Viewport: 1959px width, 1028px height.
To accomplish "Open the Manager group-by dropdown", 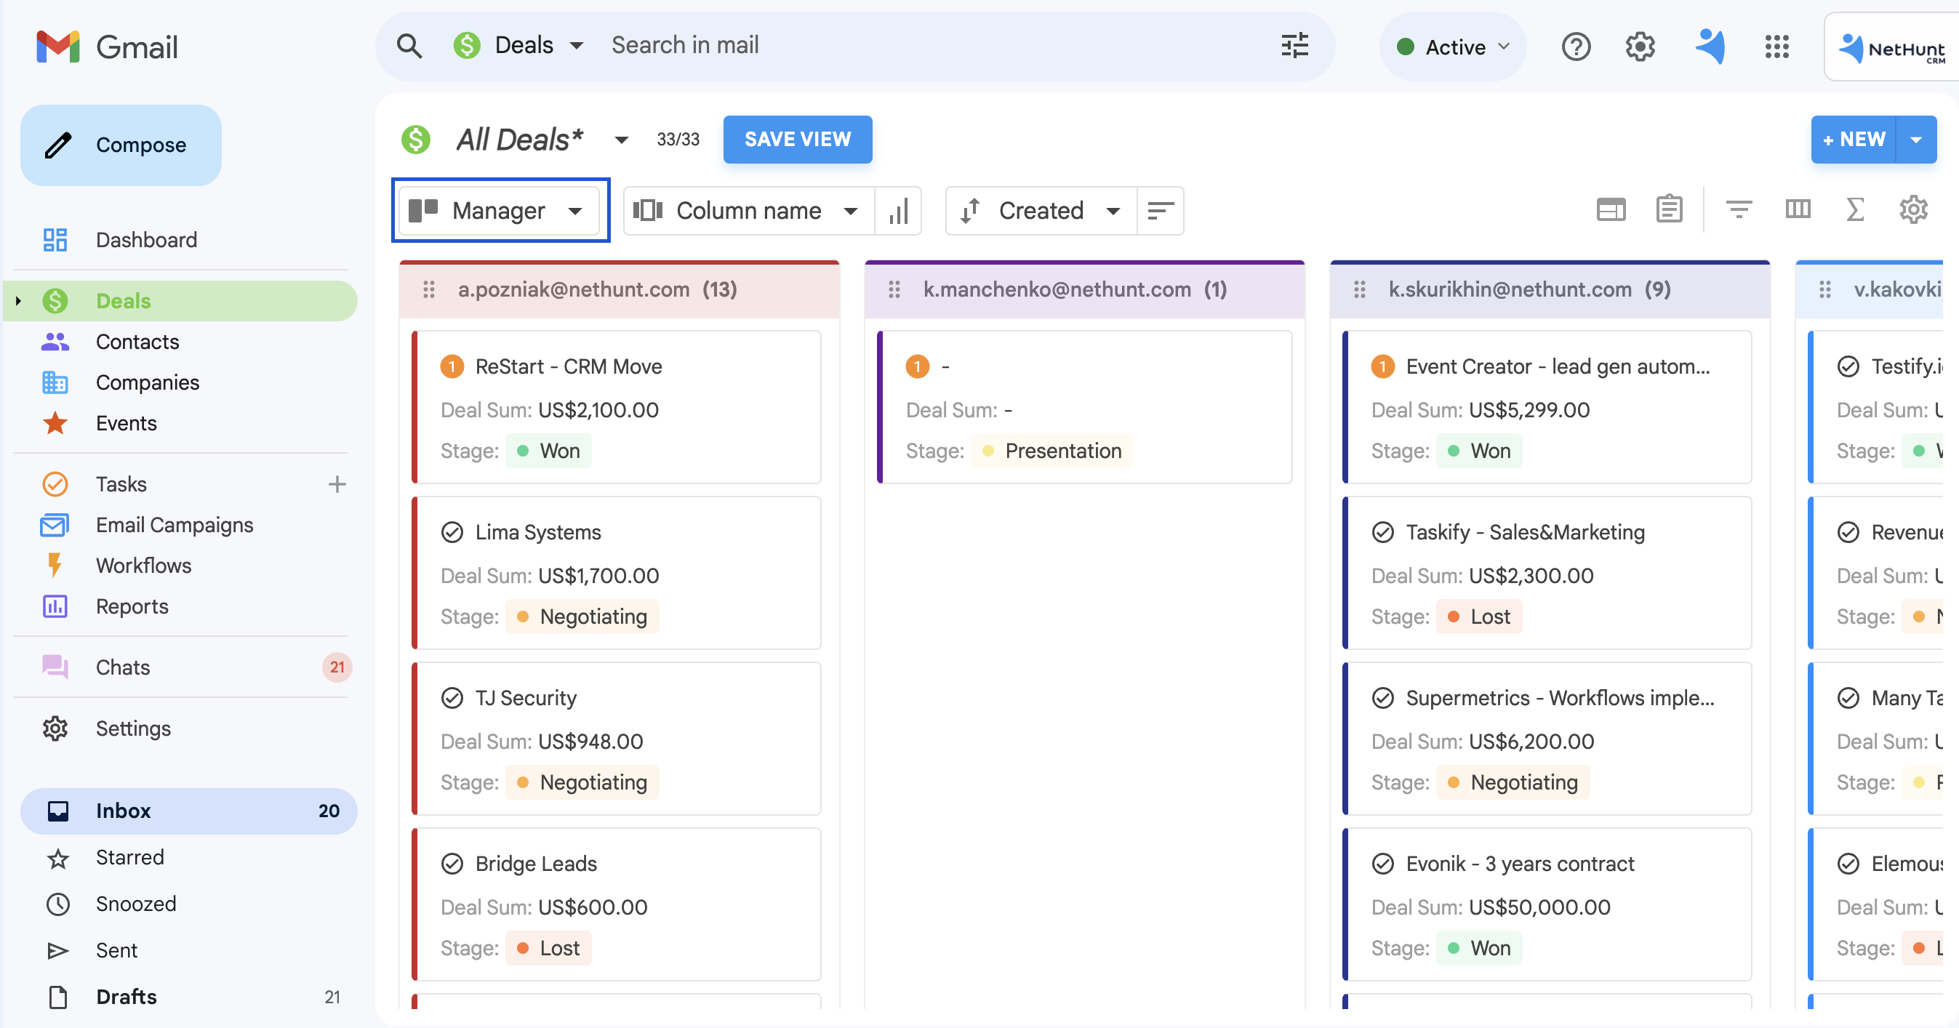I will pyautogui.click(x=500, y=211).
